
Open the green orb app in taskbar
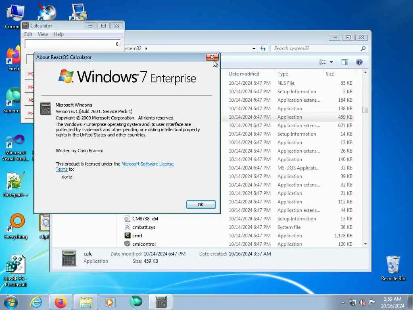coord(136,302)
